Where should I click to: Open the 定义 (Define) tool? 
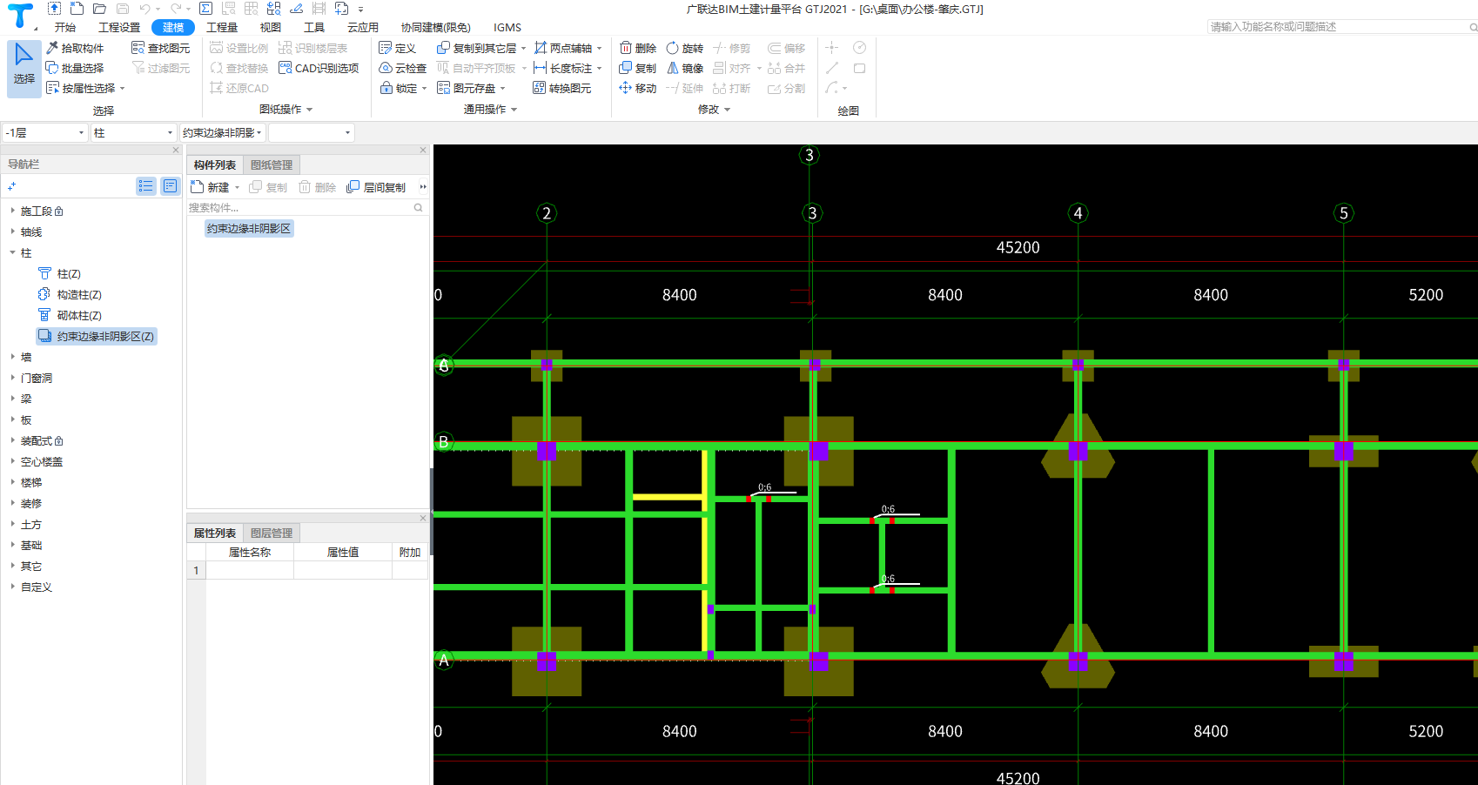tap(398, 48)
